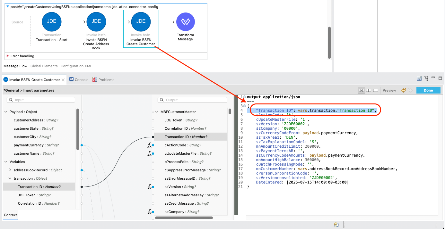Expand the Error handling section
Viewport: 445px width, 229px height.
[8, 56]
